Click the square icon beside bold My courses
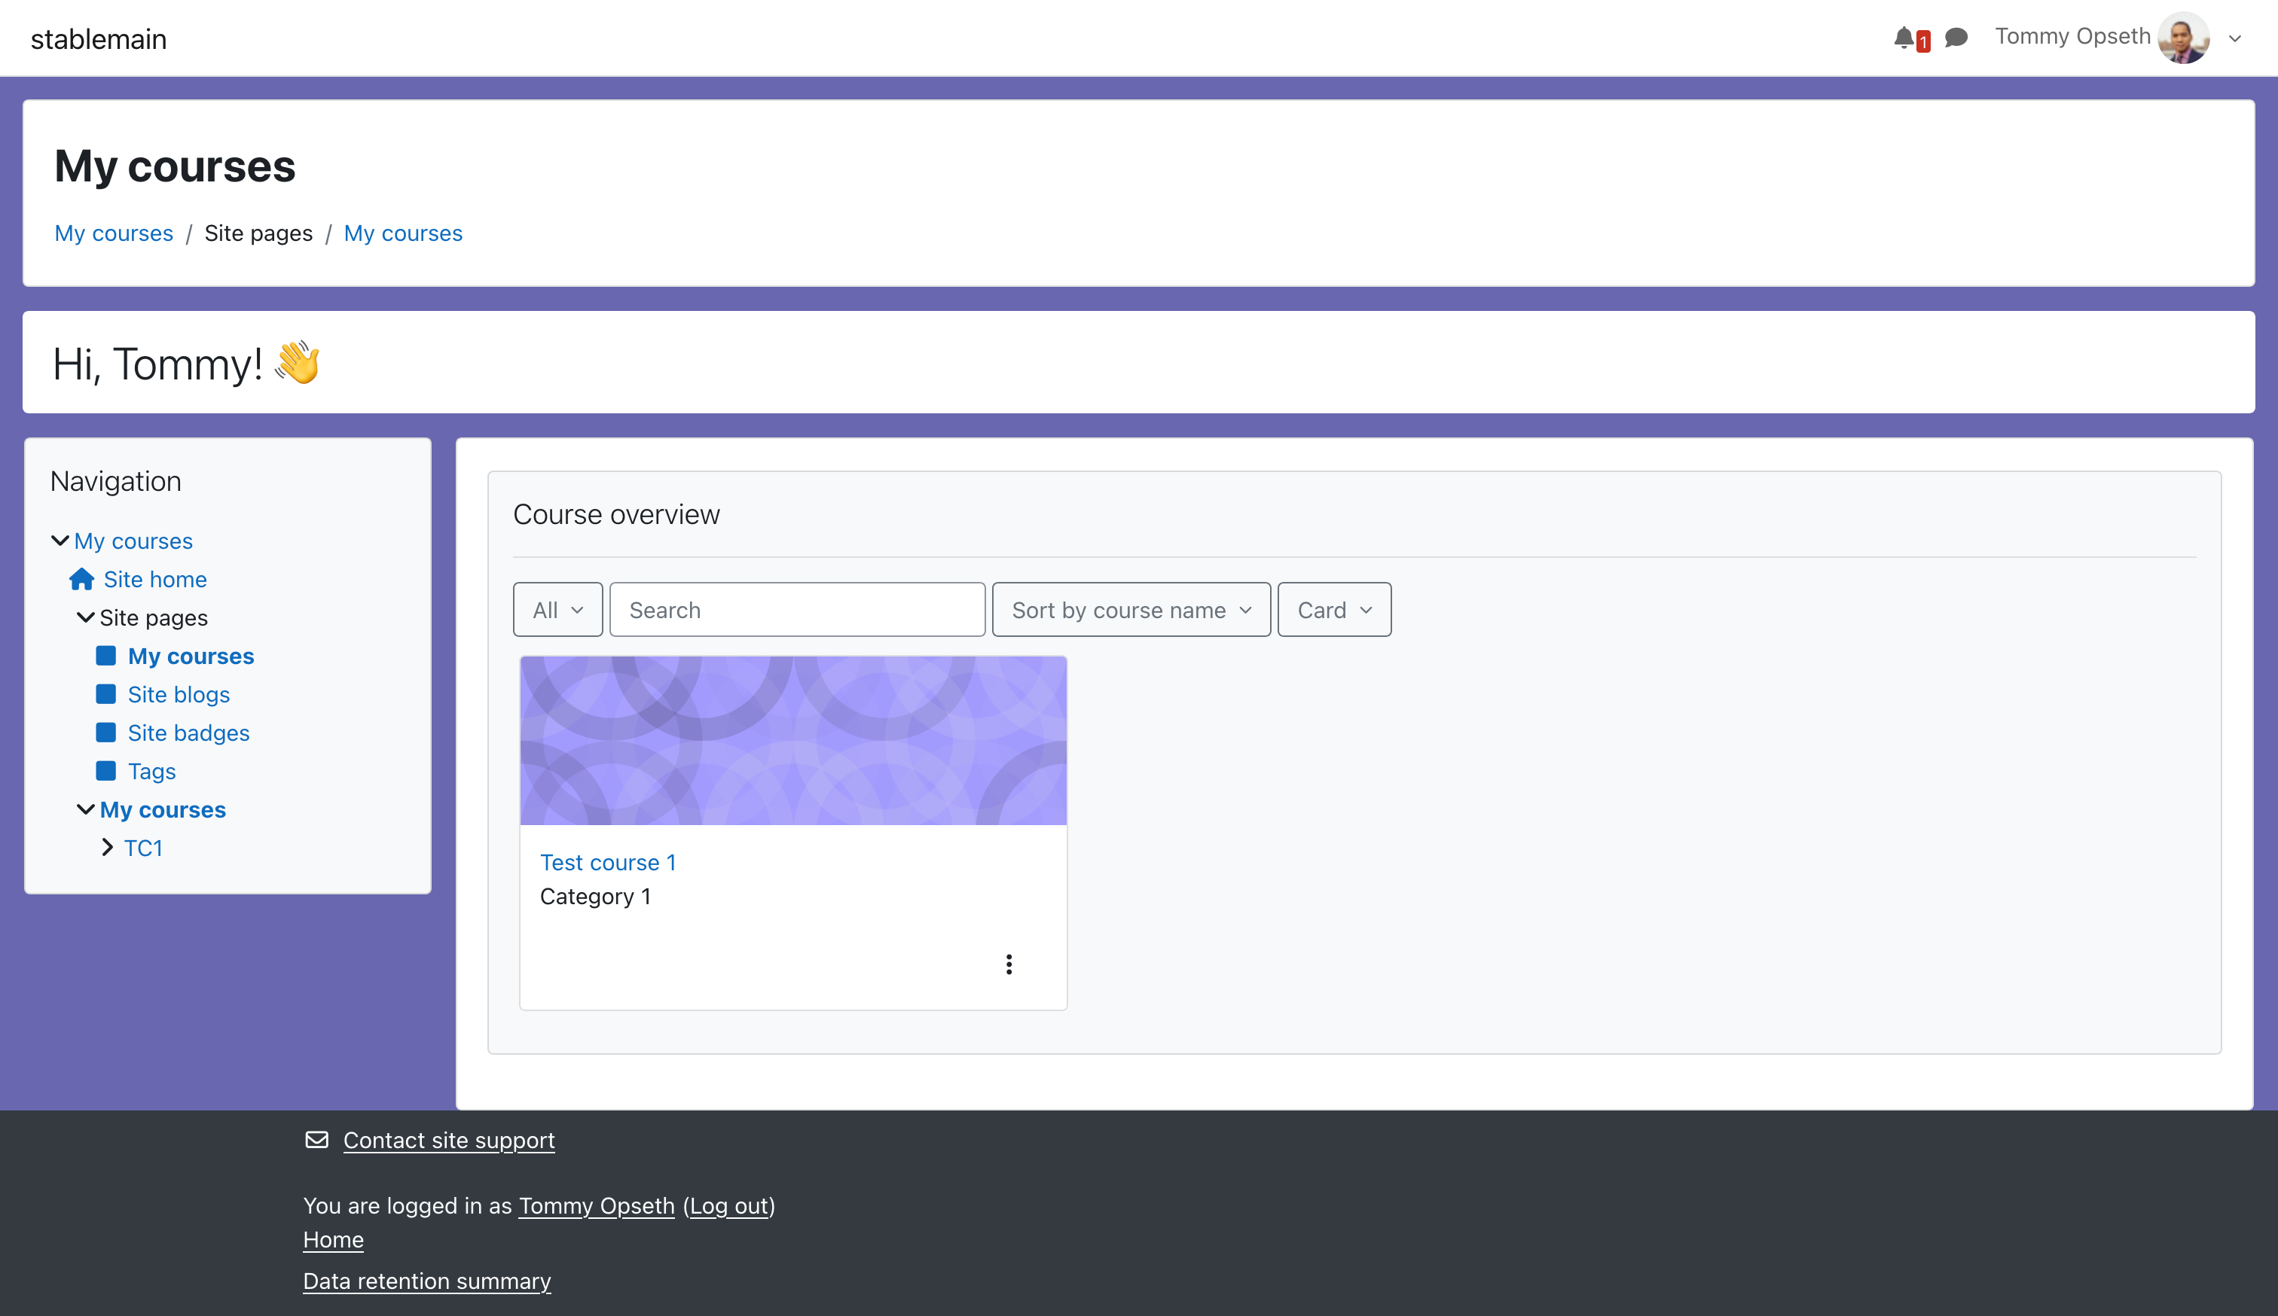The height and width of the screenshot is (1316, 2278). point(105,655)
